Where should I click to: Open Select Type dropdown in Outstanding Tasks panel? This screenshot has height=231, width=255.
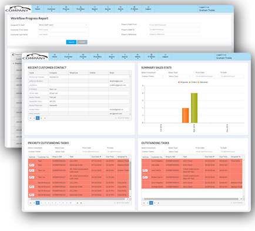pos(180,152)
